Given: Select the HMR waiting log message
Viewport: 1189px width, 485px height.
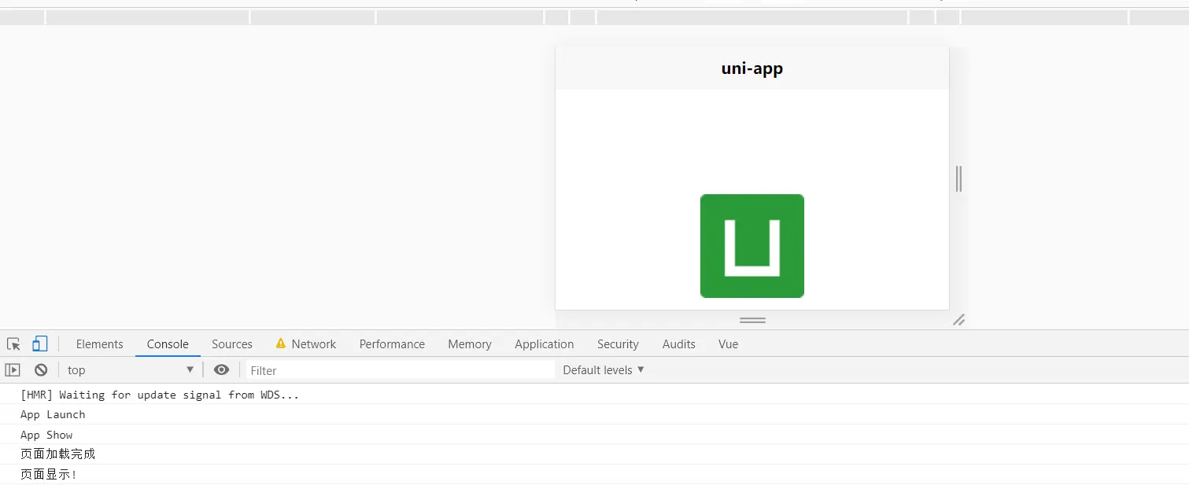Looking at the screenshot, I should pos(160,395).
